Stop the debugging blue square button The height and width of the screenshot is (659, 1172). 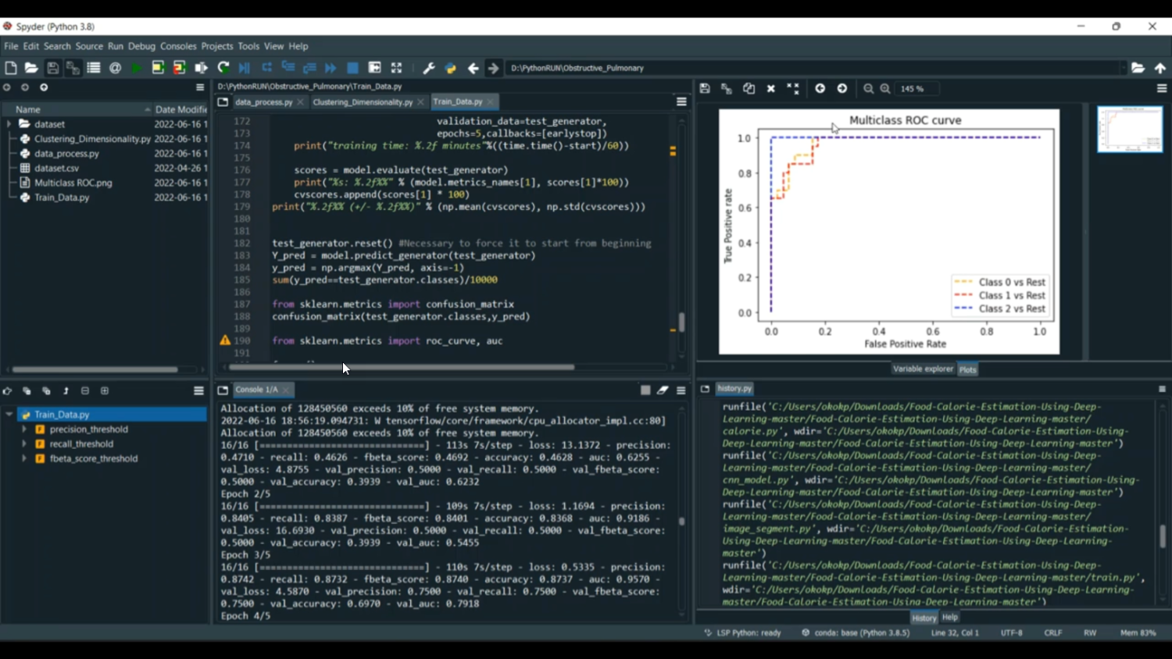pos(352,68)
